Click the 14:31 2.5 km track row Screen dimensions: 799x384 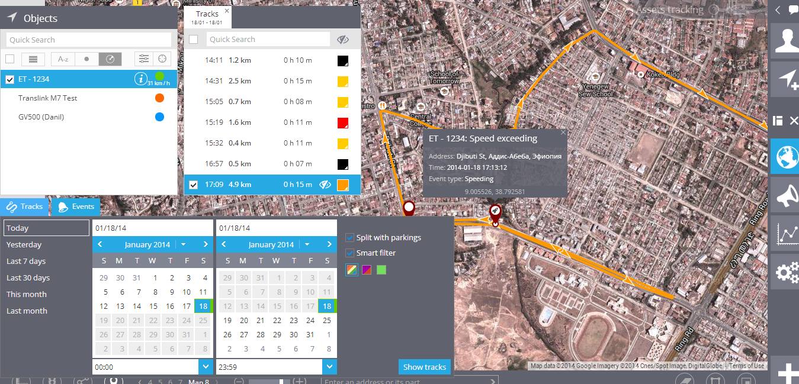[272, 81]
